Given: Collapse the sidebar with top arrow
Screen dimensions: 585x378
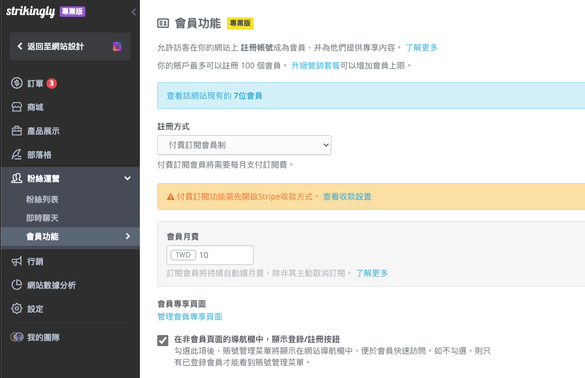Looking at the screenshot, I should pos(133,12).
